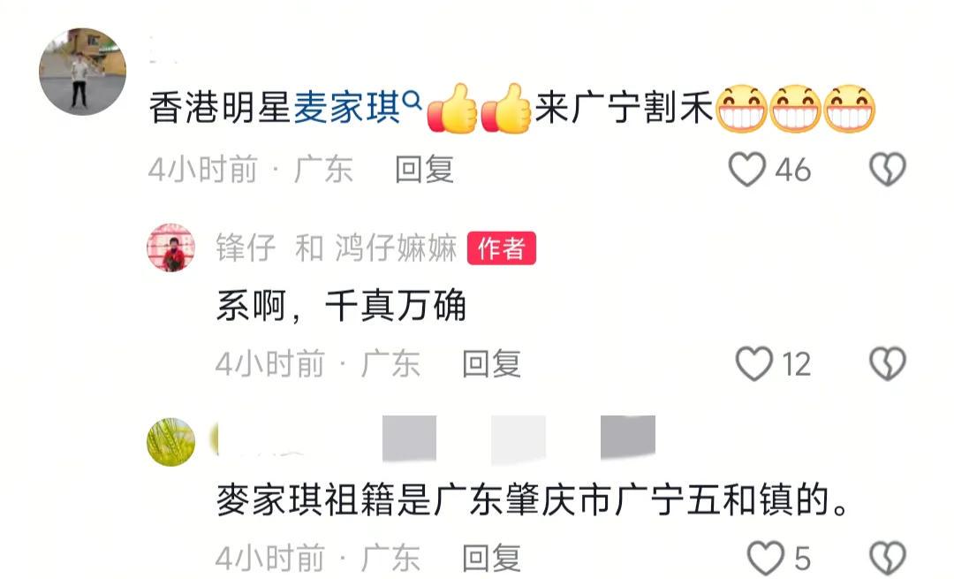The height and width of the screenshot is (579, 954).
Task: Like the comment about 麥家琪祖籍
Action: (765, 558)
